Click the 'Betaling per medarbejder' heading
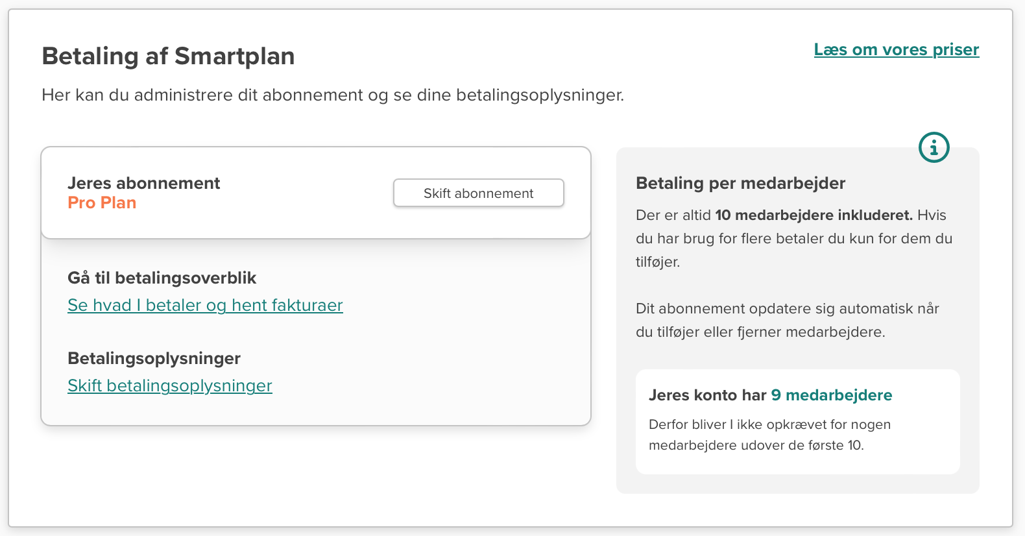 [x=740, y=183]
